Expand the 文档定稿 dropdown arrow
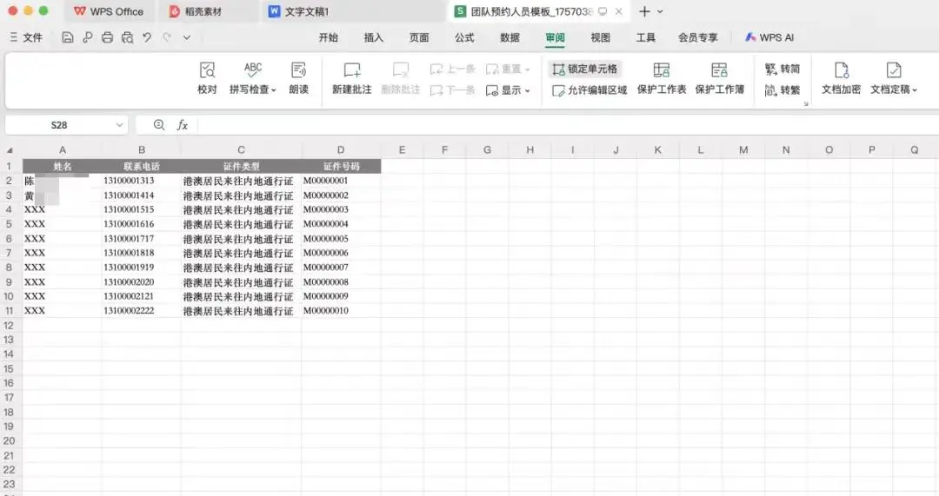The width and height of the screenshot is (939, 496). [915, 90]
